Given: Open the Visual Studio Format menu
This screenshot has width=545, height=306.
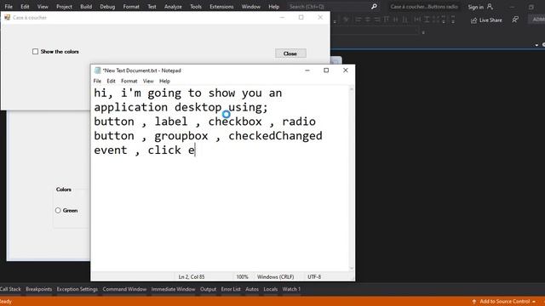Looking at the screenshot, I should click(131, 7).
